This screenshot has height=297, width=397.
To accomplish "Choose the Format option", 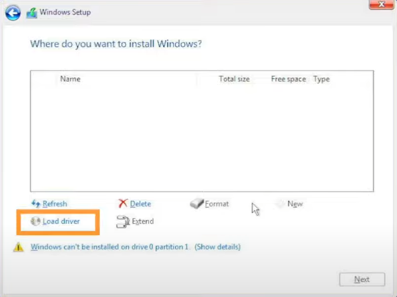I will pyautogui.click(x=217, y=204).
